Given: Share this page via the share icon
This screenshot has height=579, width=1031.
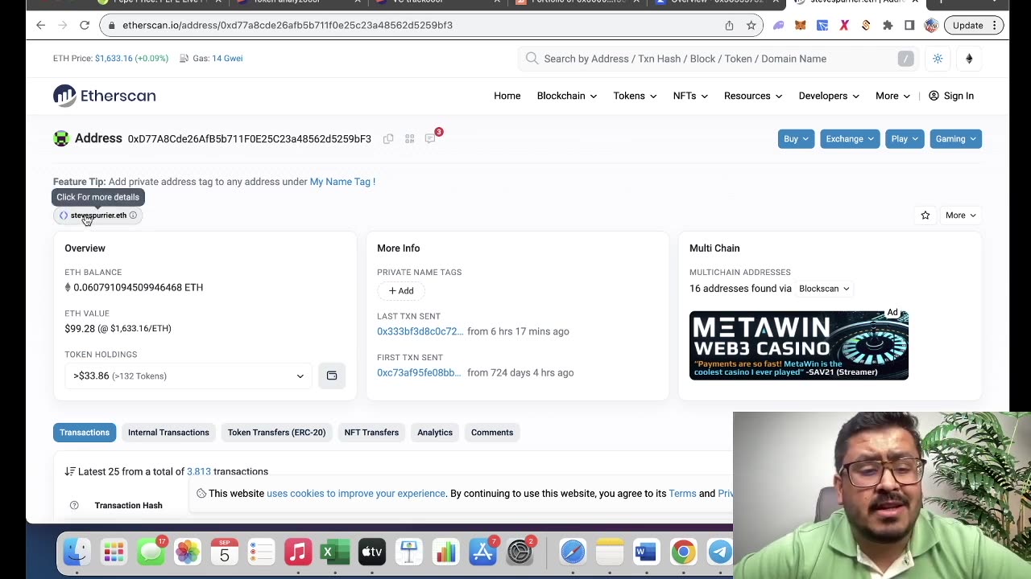Looking at the screenshot, I should pos(729,25).
